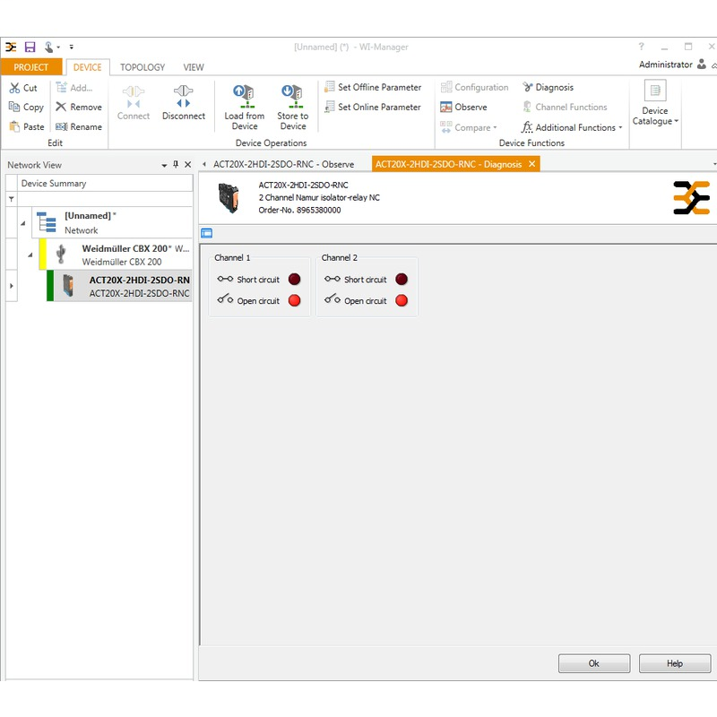Choose Set Online Parameter
Screen dimensions: 717x717
373,107
